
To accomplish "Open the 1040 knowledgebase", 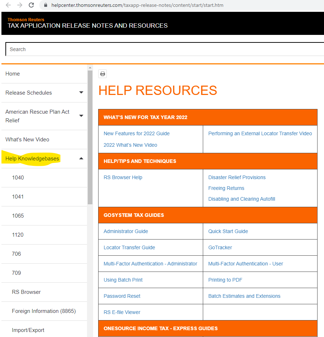I will [44, 178].
